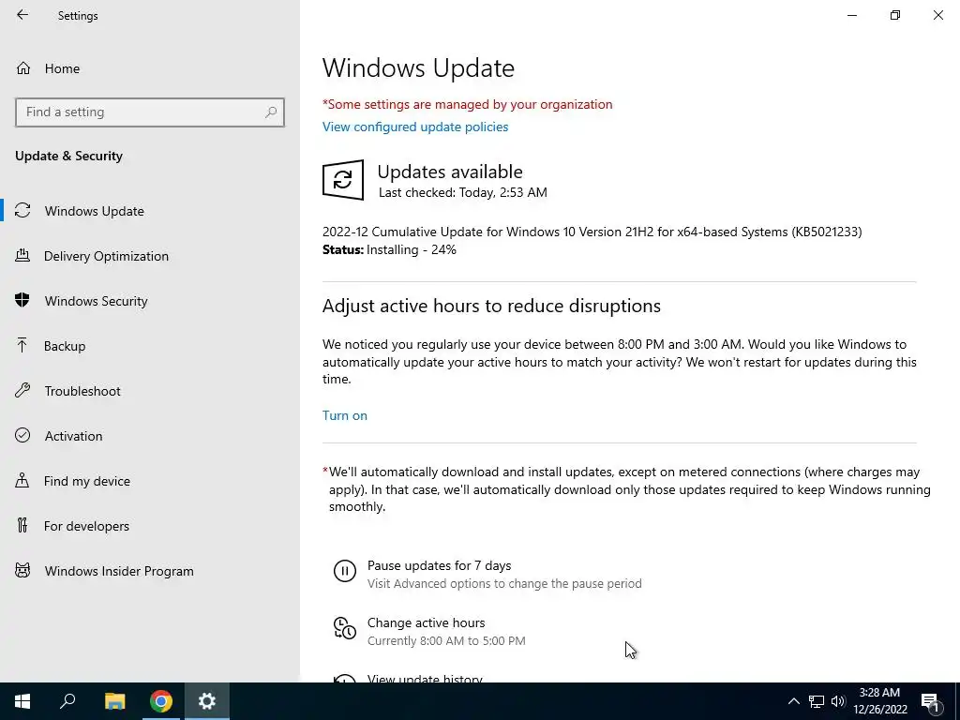Open the Windows Start menu

[x=22, y=701]
